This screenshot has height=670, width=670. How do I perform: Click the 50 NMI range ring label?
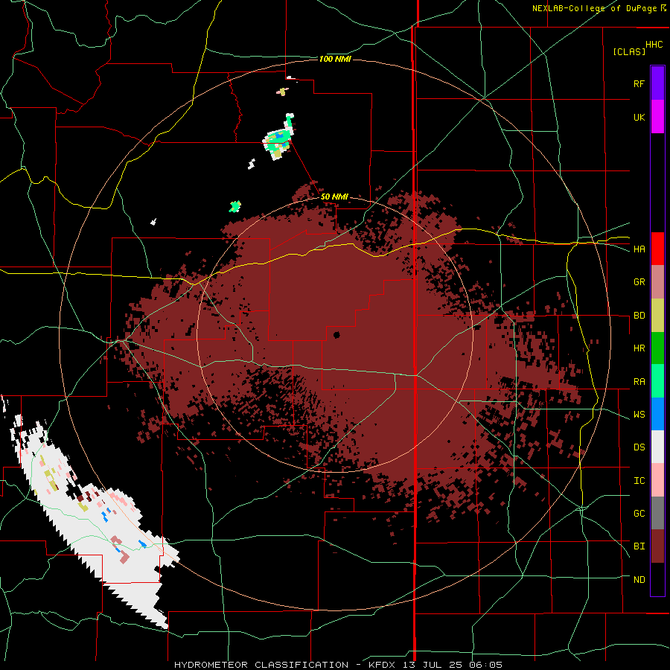coord(334,197)
